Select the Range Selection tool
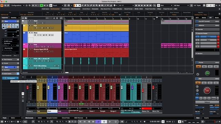Viewport: 221px width, 124px height. [79, 6]
